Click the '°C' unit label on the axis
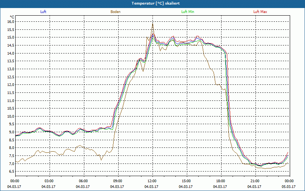This screenshot has width=305, height=191. click(x=12, y=17)
